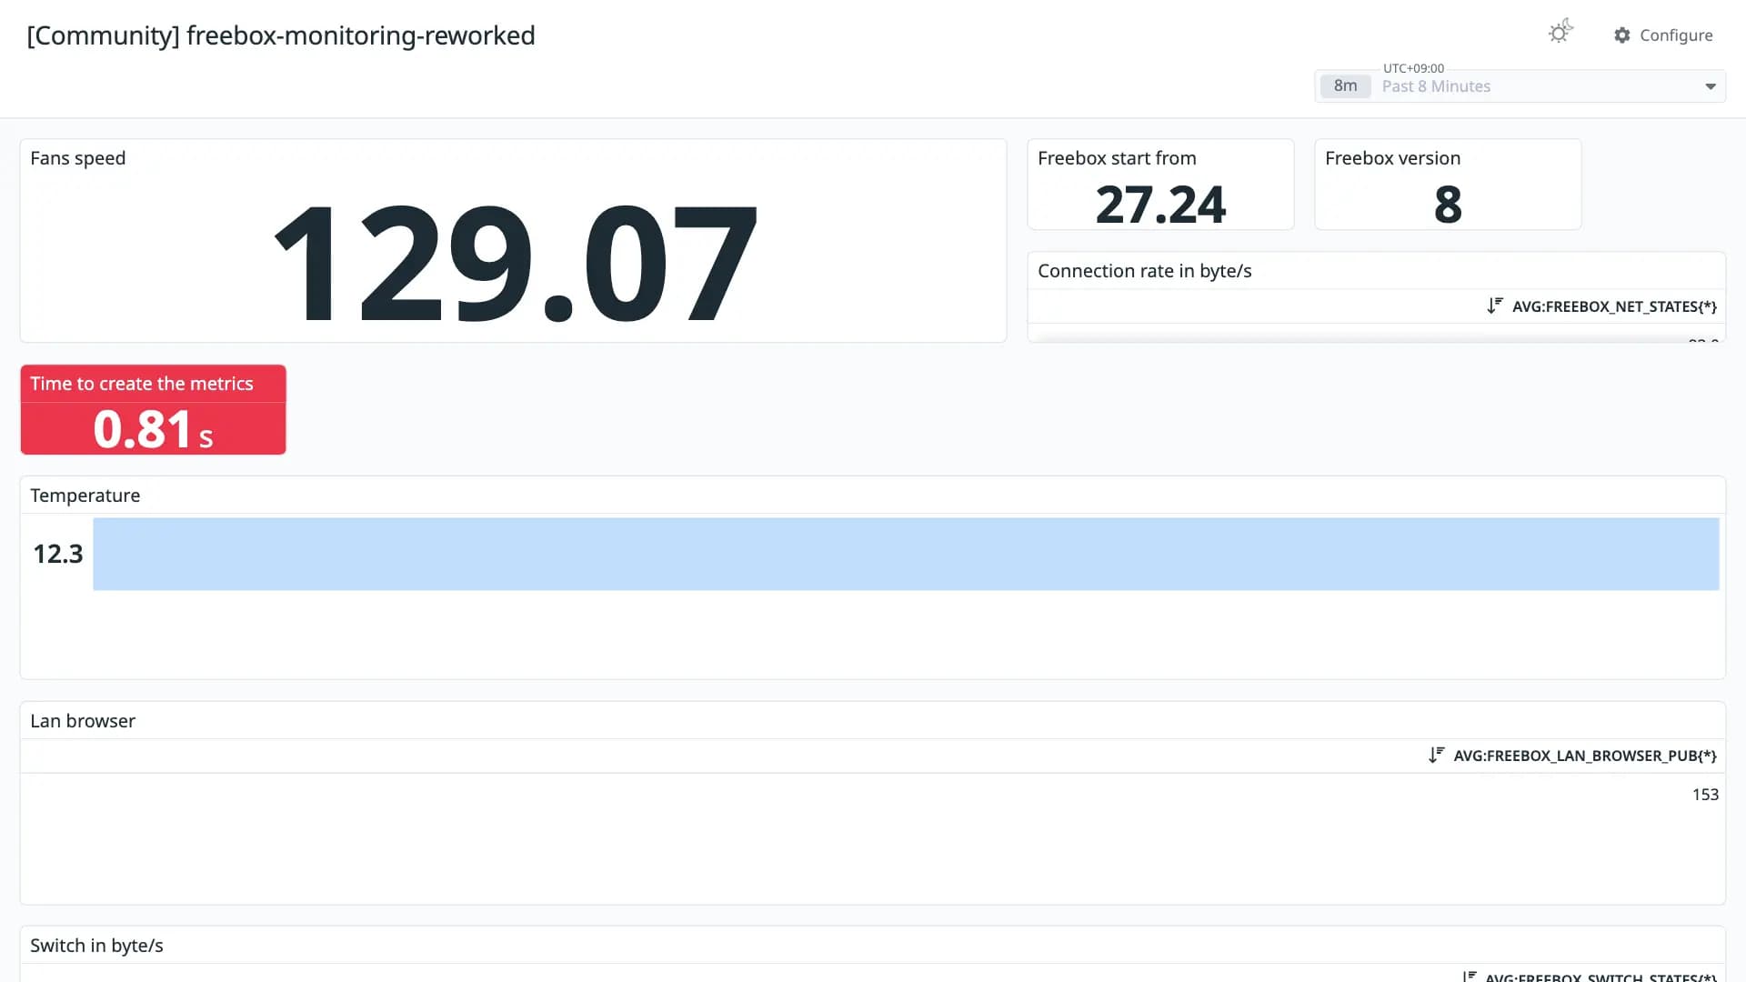Click the Lan browser widget title
Viewport: 1746px width, 982px height.
click(x=83, y=721)
